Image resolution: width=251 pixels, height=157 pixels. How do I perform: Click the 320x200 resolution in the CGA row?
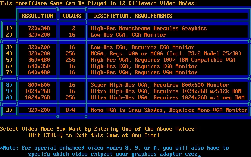(x=39, y=35)
